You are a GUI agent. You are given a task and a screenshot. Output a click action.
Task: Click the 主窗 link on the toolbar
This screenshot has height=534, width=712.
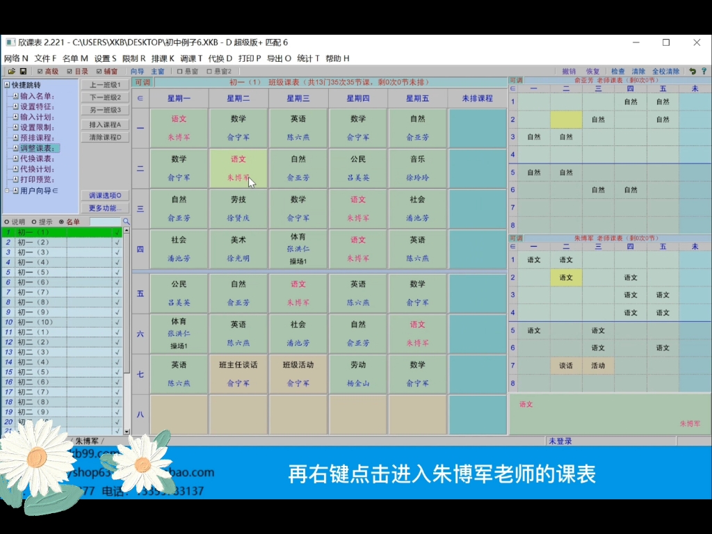coord(158,71)
